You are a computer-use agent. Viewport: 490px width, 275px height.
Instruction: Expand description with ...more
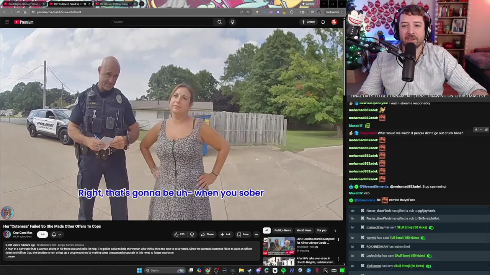coord(11,256)
